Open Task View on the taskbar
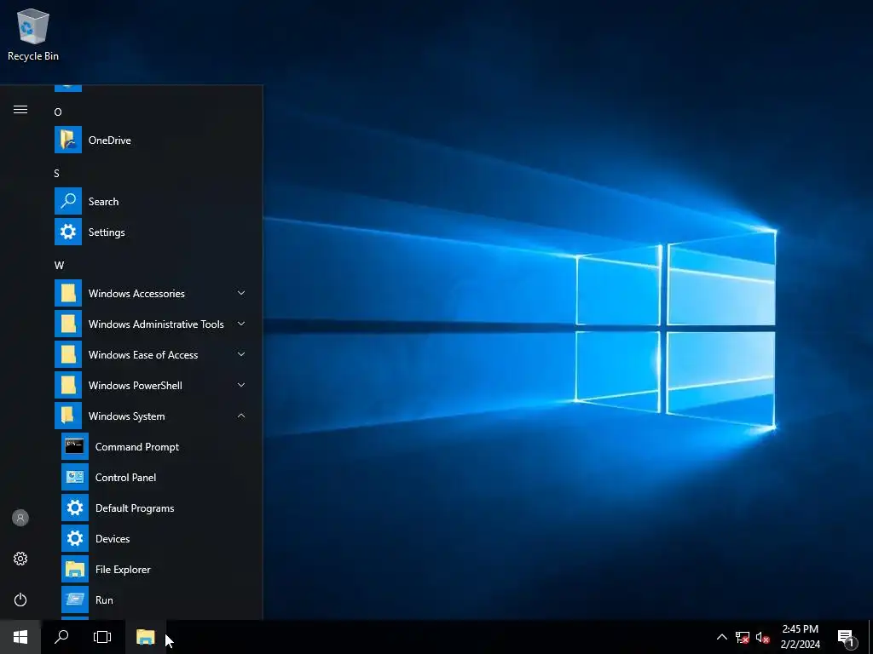 click(x=102, y=637)
